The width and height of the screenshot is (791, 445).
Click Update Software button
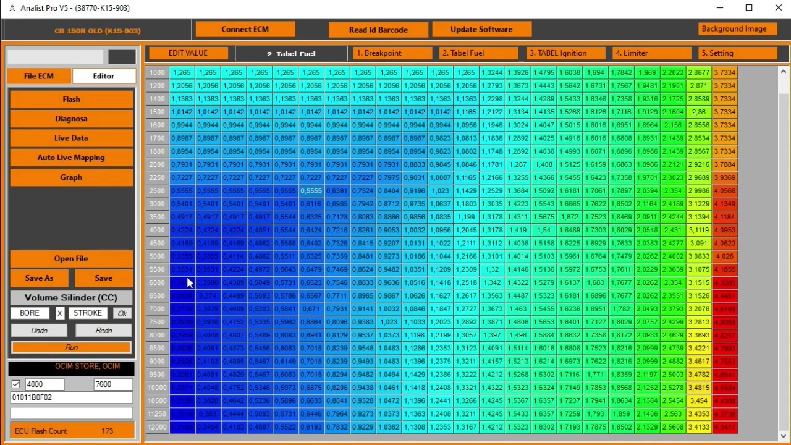tap(481, 29)
